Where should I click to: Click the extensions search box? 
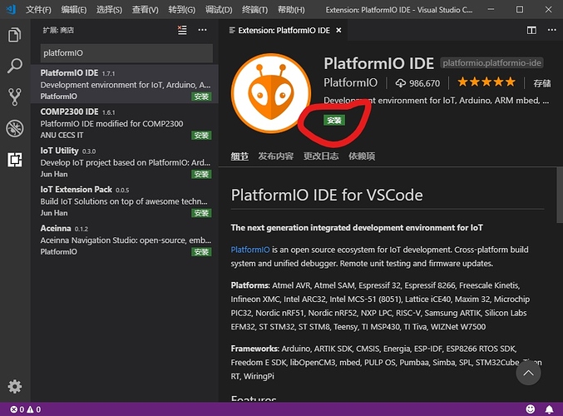(126, 53)
